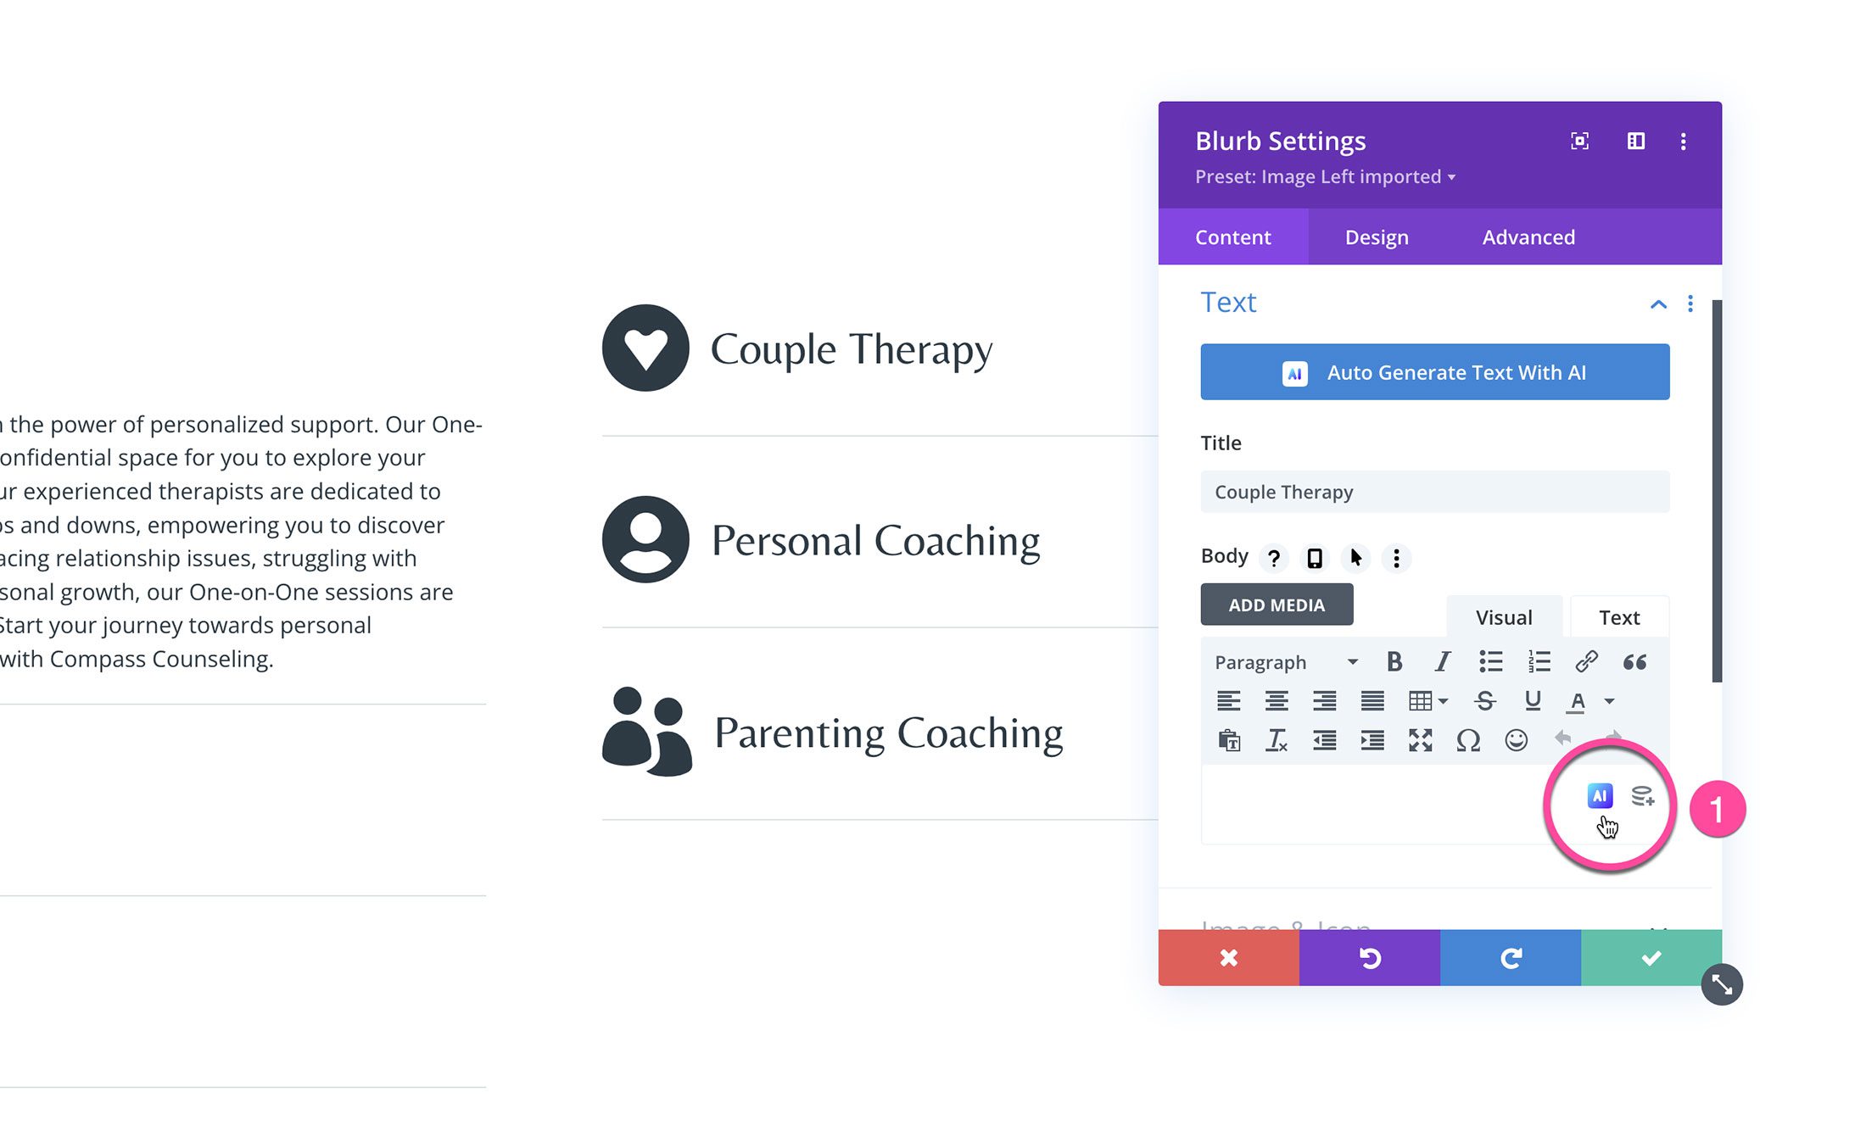Image resolution: width=1866 pixels, height=1131 pixels.
Task: Switch to the Design tab in Blurb Settings
Action: coord(1377,236)
